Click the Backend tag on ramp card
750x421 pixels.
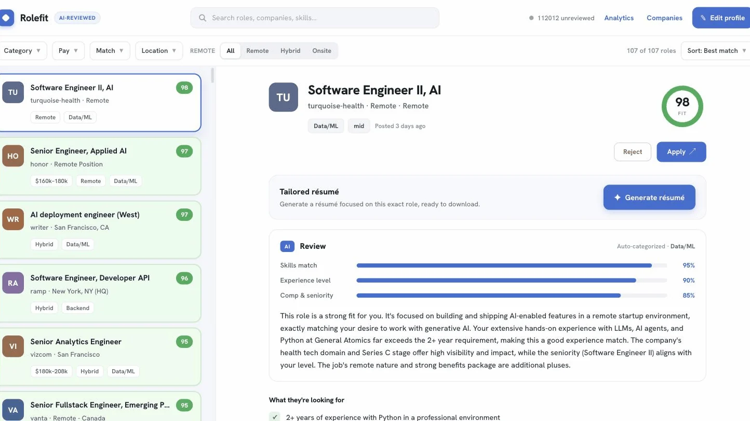pyautogui.click(x=78, y=308)
